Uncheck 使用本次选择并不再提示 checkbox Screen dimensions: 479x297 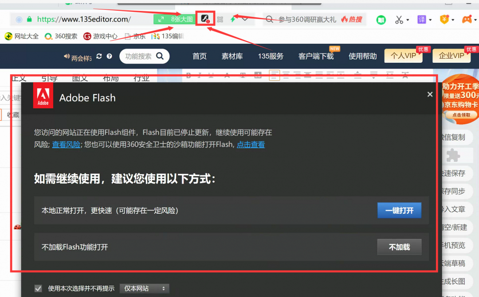tap(38, 289)
